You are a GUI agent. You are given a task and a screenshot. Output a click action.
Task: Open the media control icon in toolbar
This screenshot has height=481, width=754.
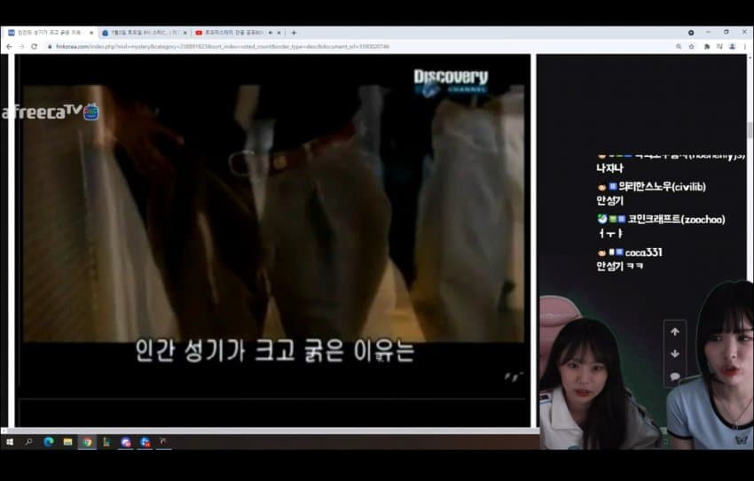[719, 47]
